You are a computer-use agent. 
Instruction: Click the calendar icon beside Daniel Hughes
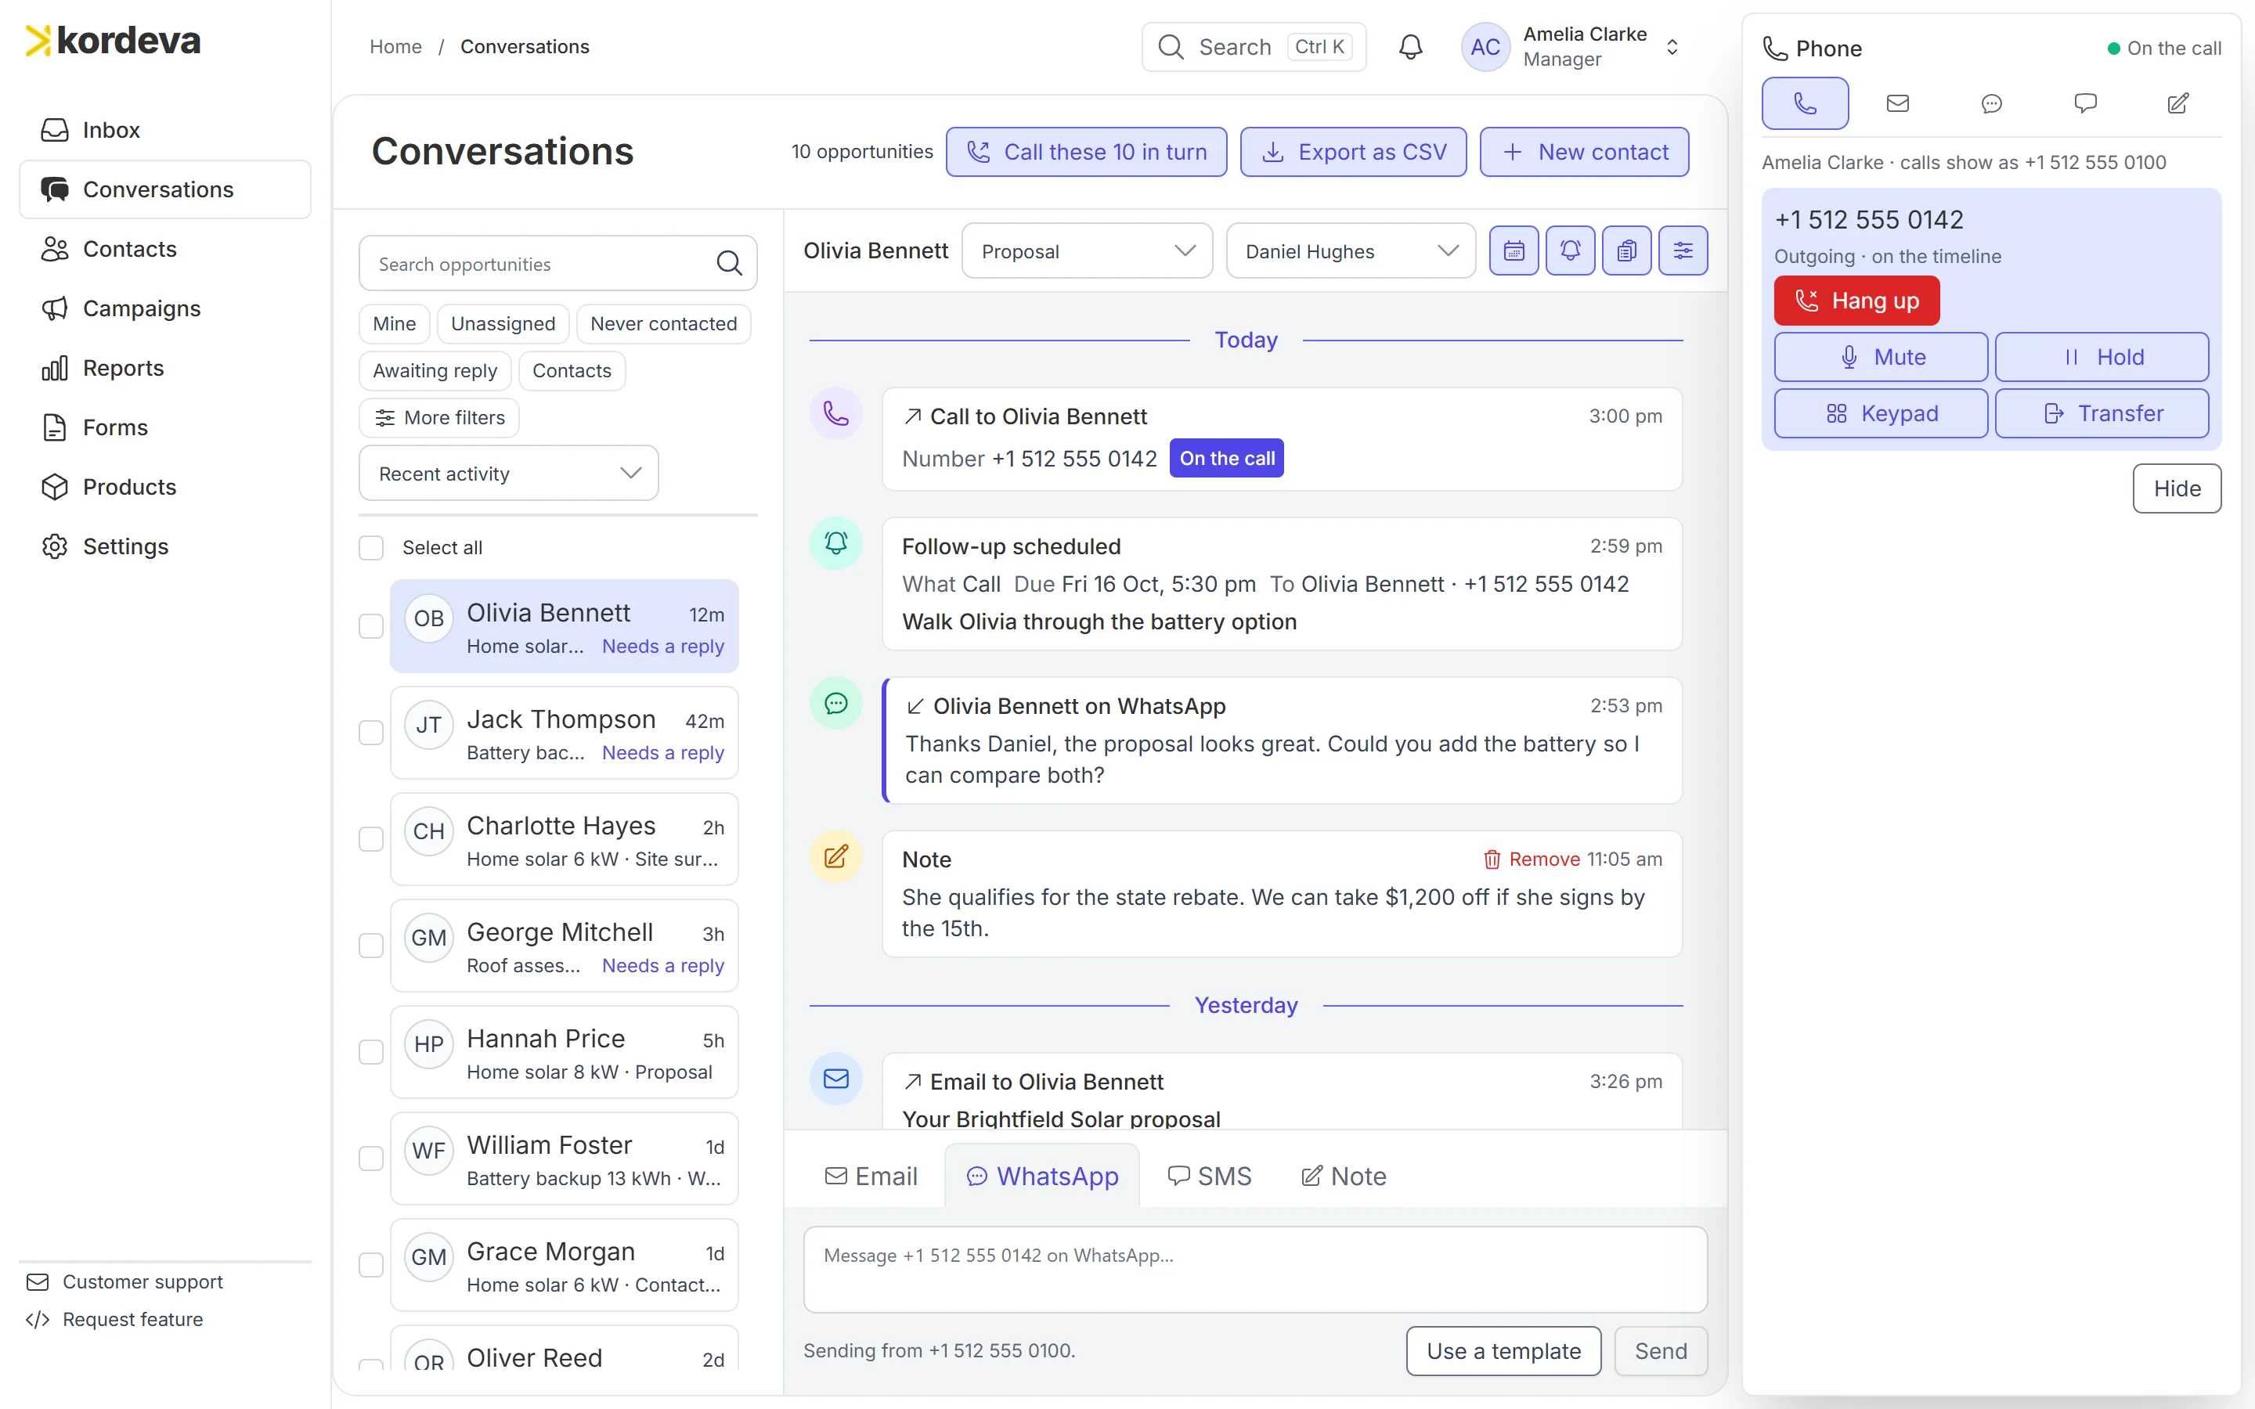tap(1514, 250)
